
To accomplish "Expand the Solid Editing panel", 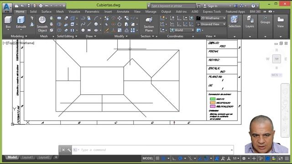I will click(67, 36).
